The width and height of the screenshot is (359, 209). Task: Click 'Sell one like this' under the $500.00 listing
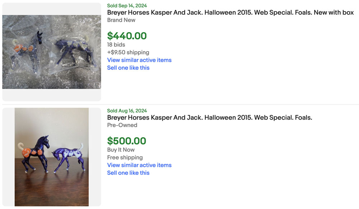(x=128, y=173)
